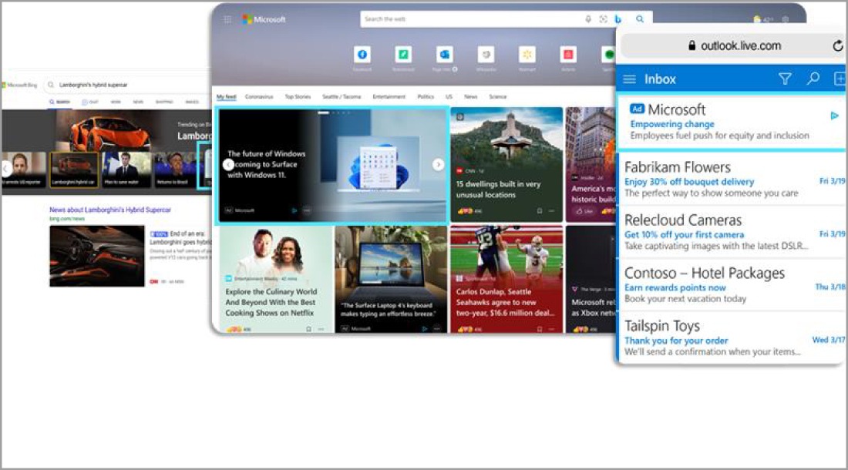This screenshot has height=470, width=848.
Task: Select the Top Stories tab
Action: (x=298, y=97)
